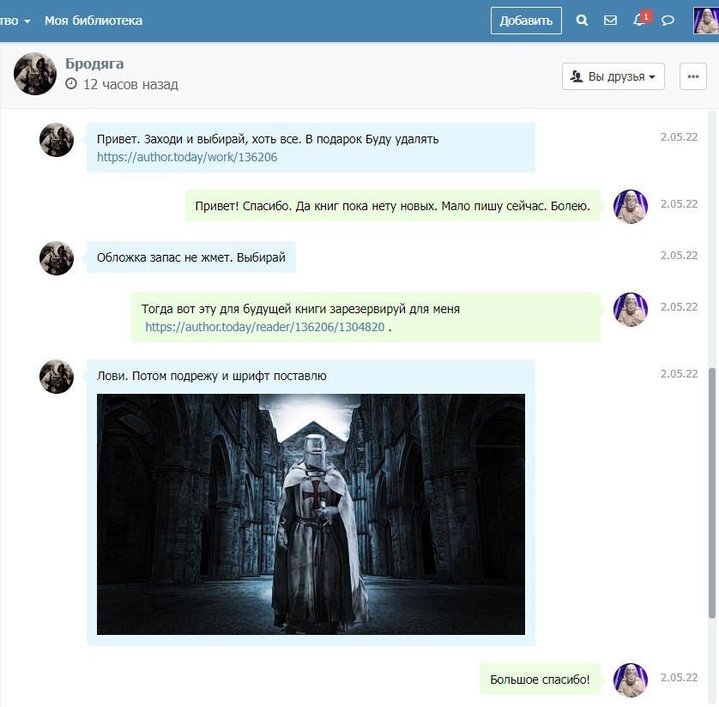Open link author.today/reader/136206/1304820
The height and width of the screenshot is (707, 719).
pos(264,327)
